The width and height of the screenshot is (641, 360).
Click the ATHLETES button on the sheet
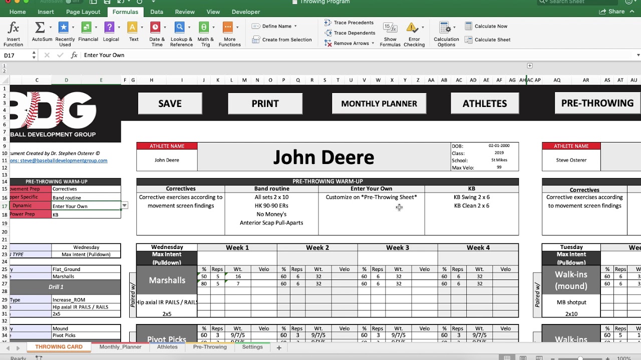point(485,103)
